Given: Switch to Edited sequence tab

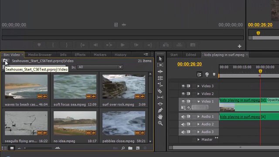Looking at the screenshot, I should tap(191, 55).
